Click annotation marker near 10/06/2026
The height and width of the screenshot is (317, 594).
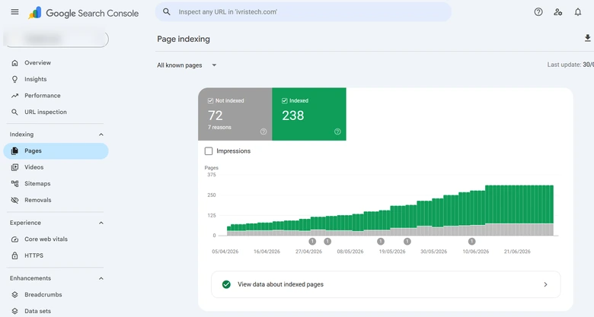tap(471, 241)
